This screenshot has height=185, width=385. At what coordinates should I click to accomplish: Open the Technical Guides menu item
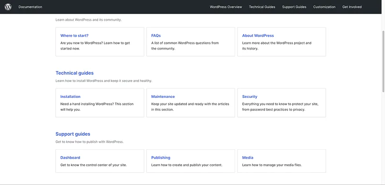tap(262, 7)
